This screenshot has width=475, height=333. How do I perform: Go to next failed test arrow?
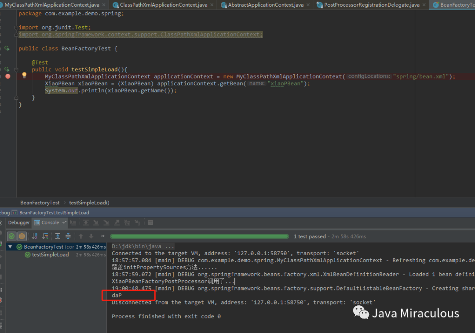pos(91,236)
